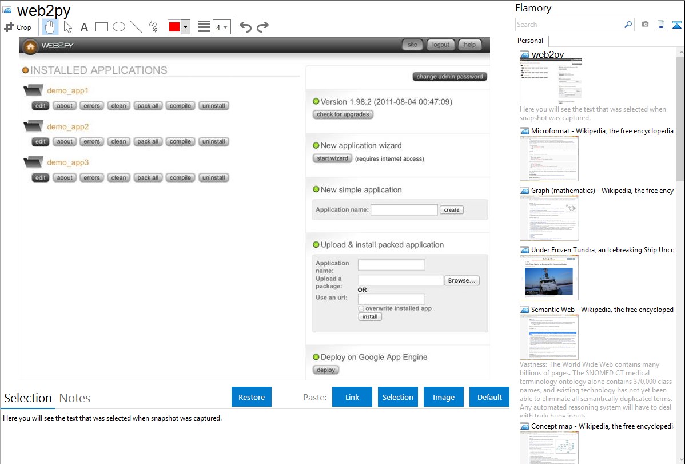The height and width of the screenshot is (464, 685).
Task: Click the Flamory list vertical scrollbar
Action: pos(680,118)
